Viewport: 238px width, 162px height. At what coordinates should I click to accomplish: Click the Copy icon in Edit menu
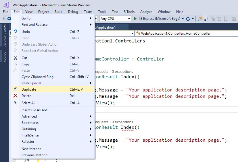pyautogui.click(x=16, y=64)
